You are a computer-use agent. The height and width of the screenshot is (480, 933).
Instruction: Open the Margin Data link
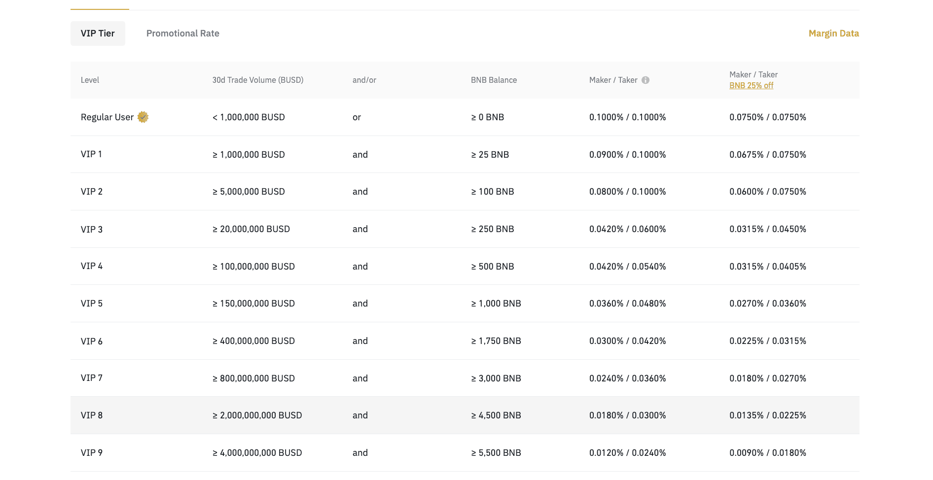pos(833,34)
